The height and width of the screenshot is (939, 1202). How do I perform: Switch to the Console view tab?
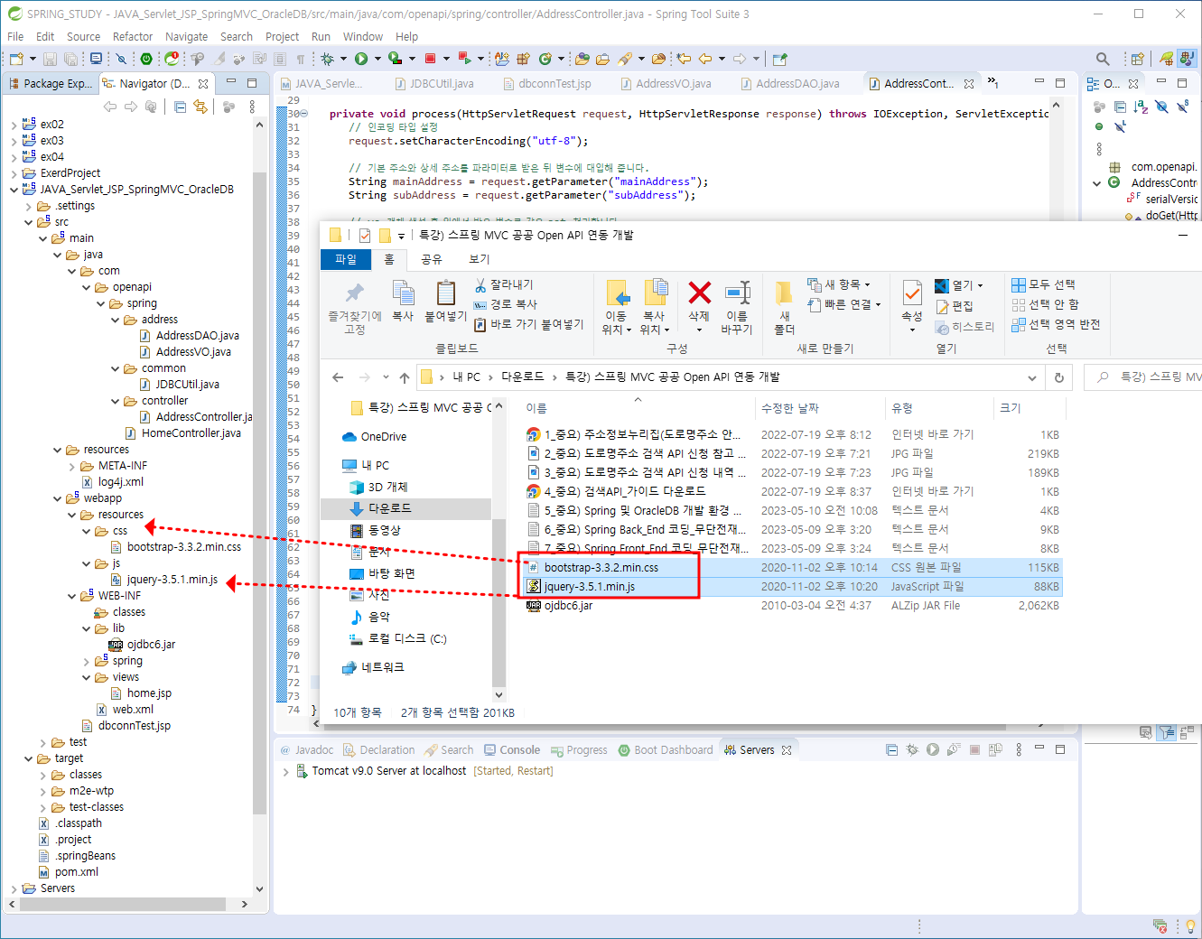(512, 749)
